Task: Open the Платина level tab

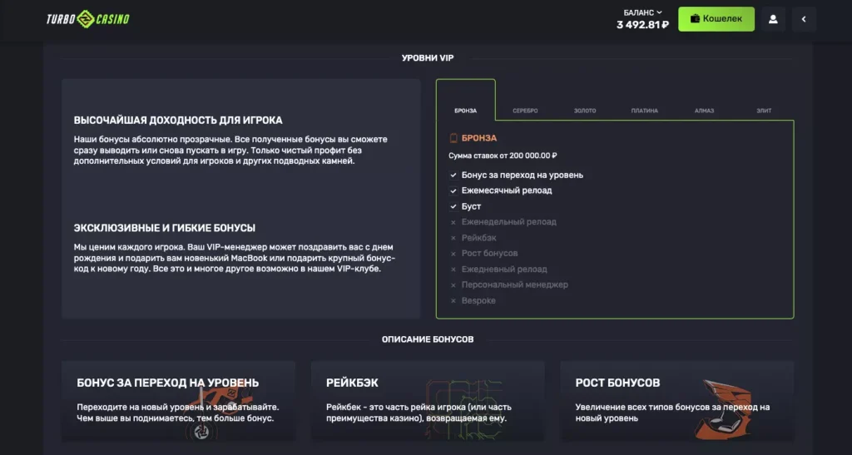Action: 645,111
